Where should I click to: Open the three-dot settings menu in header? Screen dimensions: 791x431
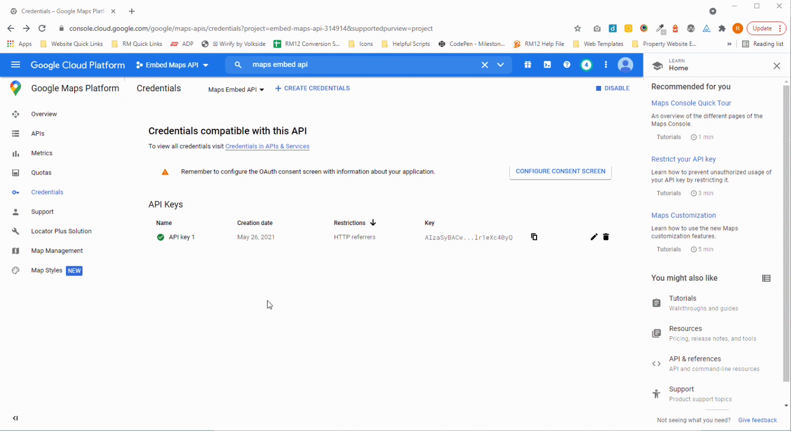click(606, 65)
